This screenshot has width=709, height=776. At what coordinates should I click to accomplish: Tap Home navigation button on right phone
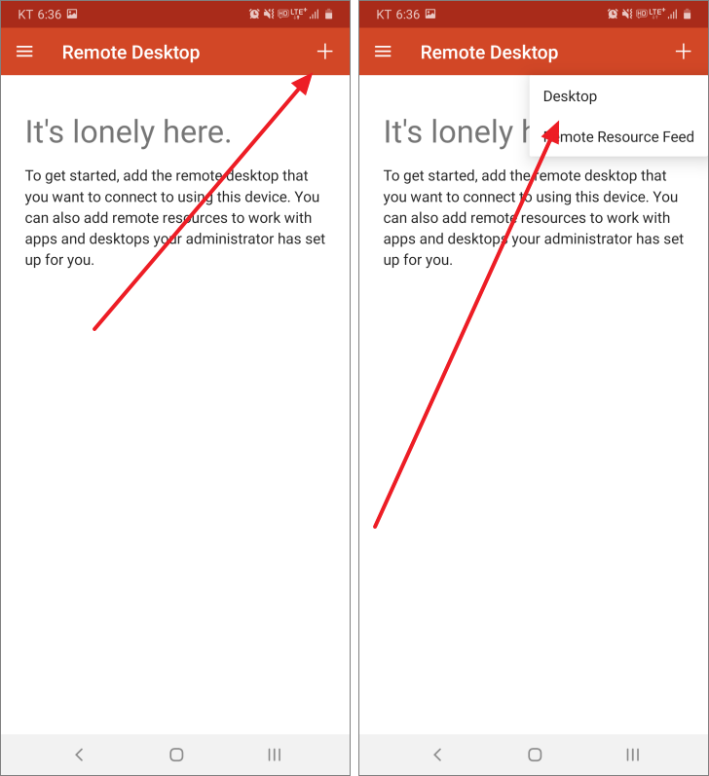[x=535, y=755]
